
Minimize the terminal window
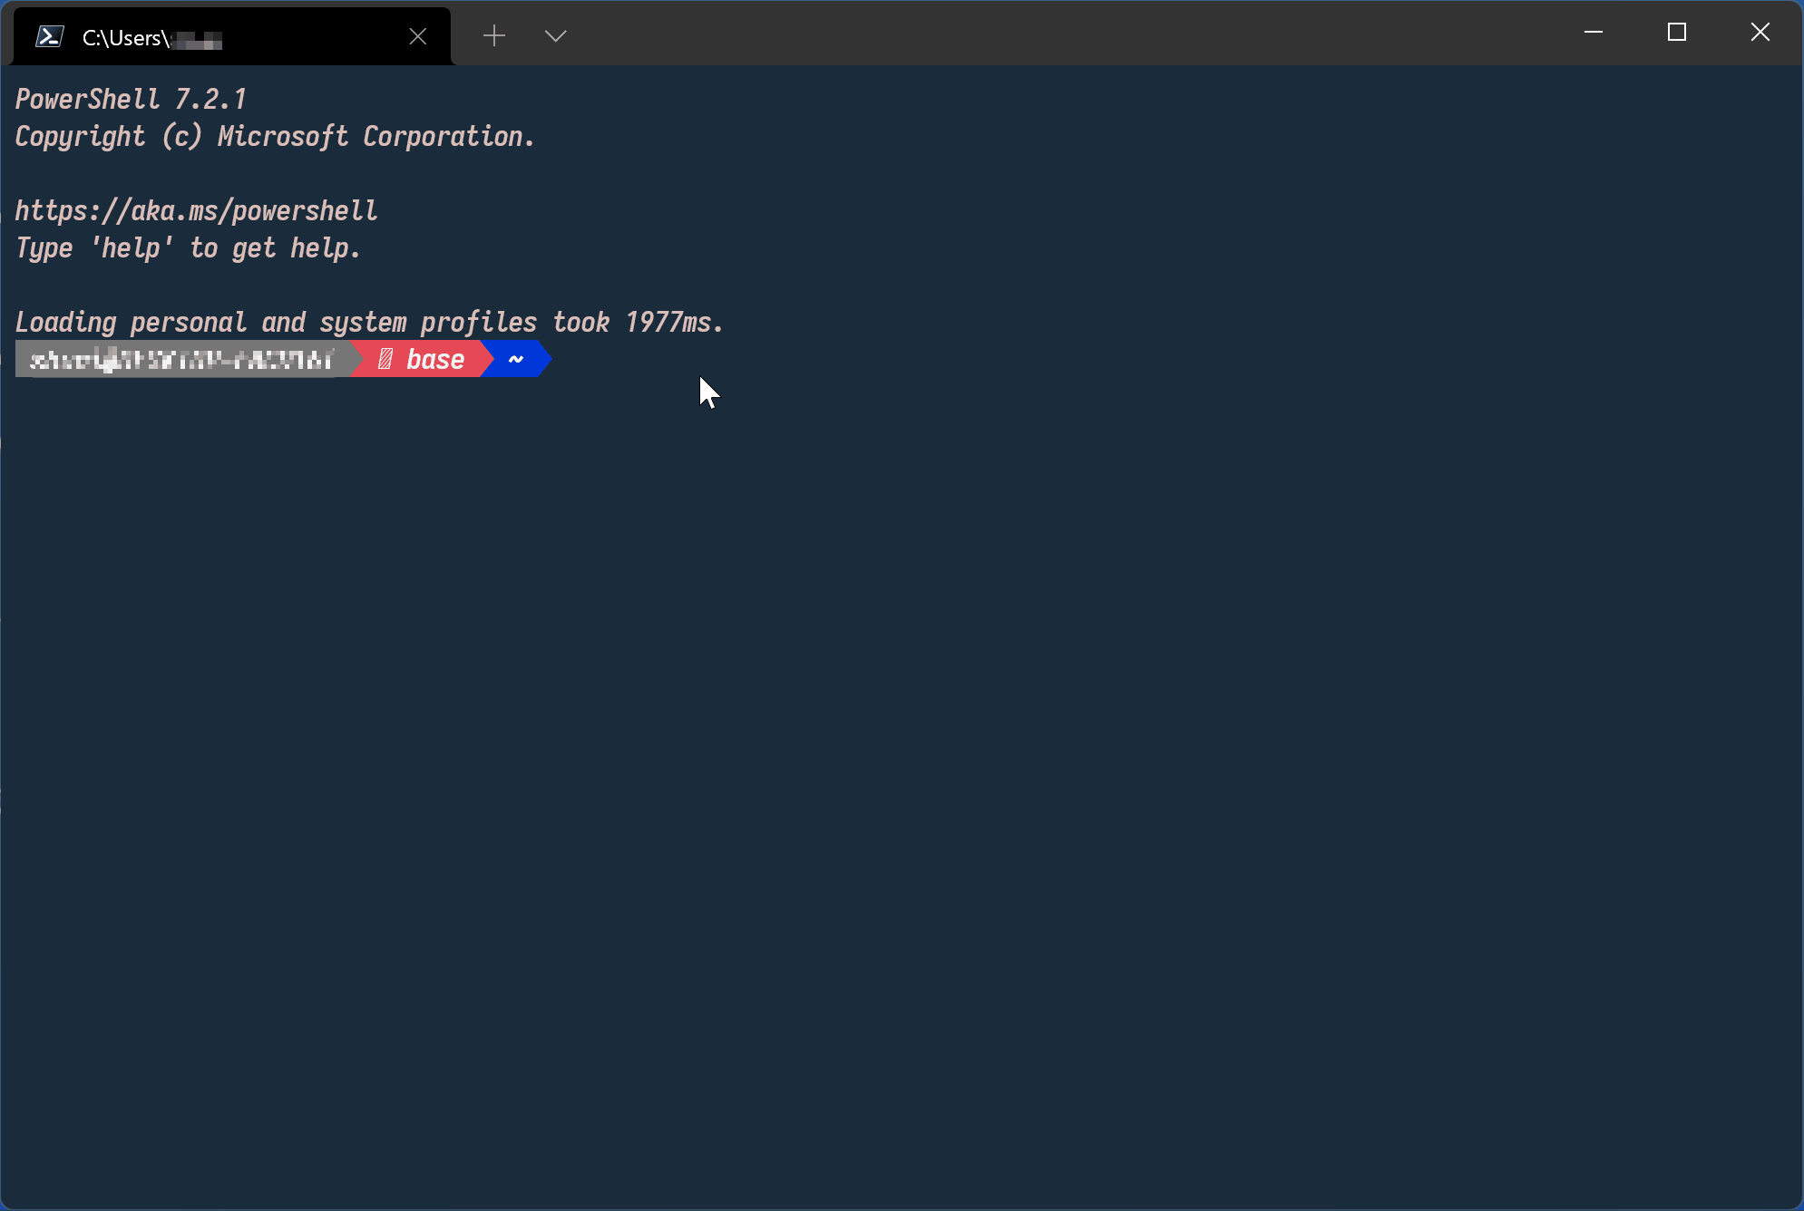pos(1594,33)
